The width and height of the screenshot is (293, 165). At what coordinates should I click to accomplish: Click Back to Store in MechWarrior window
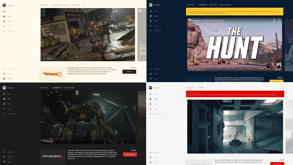click(44, 88)
